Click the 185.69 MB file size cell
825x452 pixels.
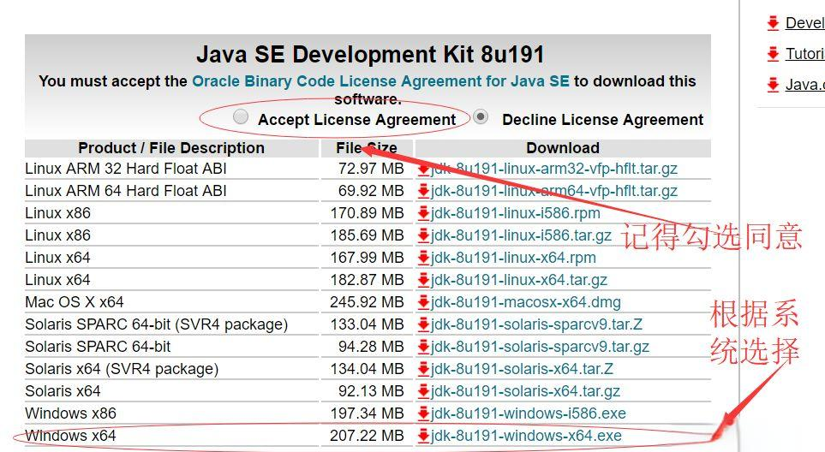[367, 235]
